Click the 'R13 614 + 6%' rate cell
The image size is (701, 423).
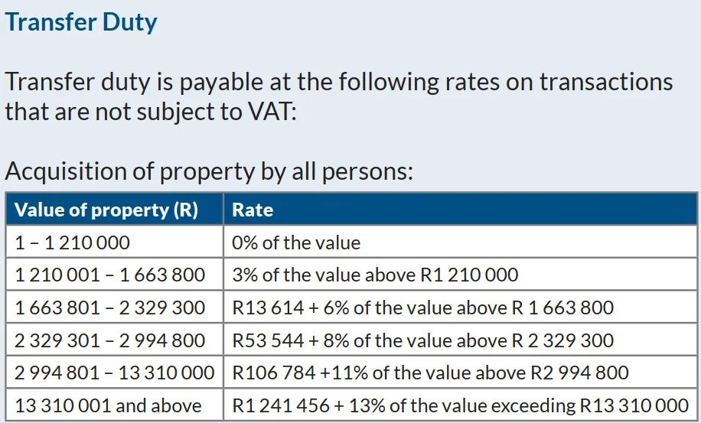422,307
